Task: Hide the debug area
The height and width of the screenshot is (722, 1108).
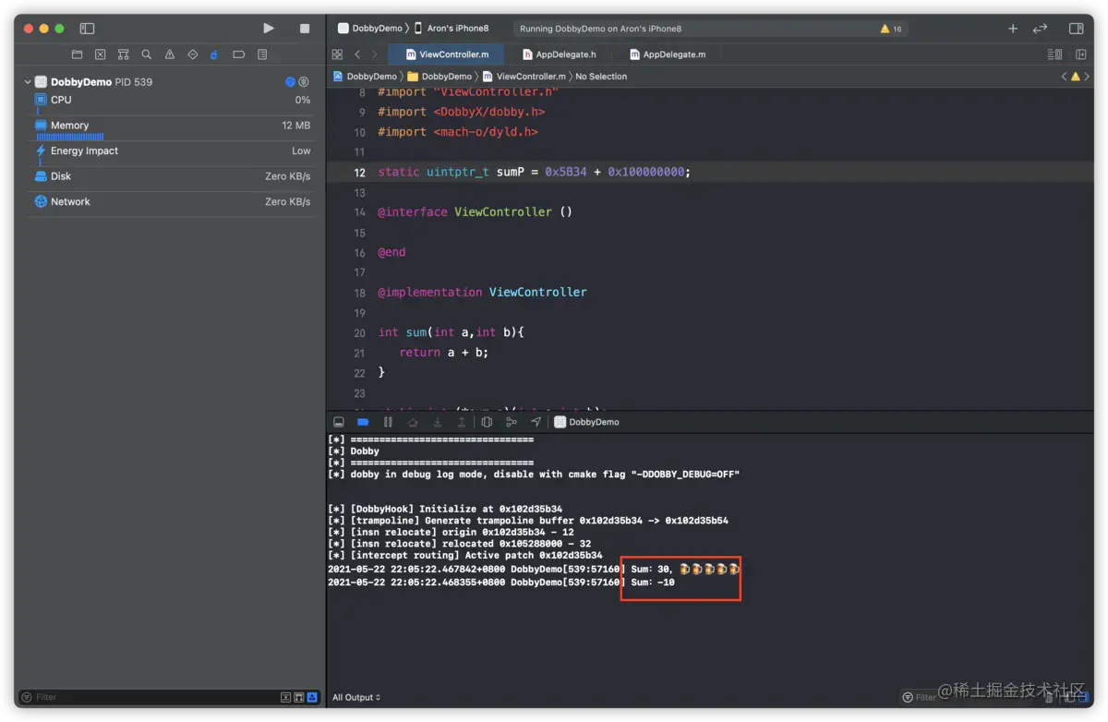Action: coord(339,422)
